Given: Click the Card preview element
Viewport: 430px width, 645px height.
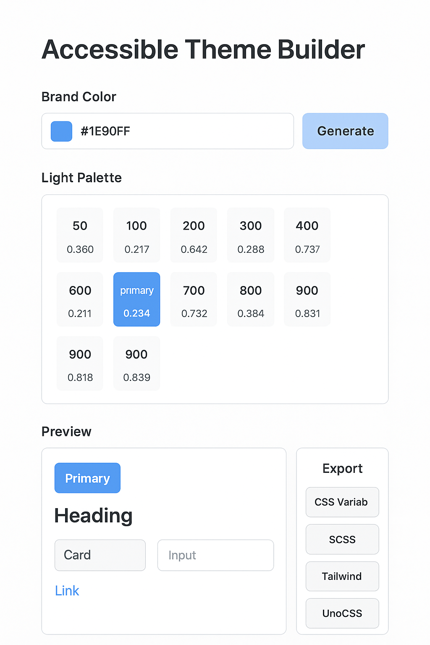Looking at the screenshot, I should coord(100,555).
